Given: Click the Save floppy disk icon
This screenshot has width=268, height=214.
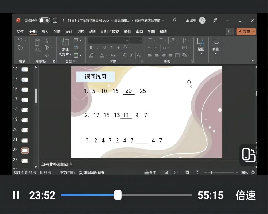Looking at the screenshot, I should [55, 20].
